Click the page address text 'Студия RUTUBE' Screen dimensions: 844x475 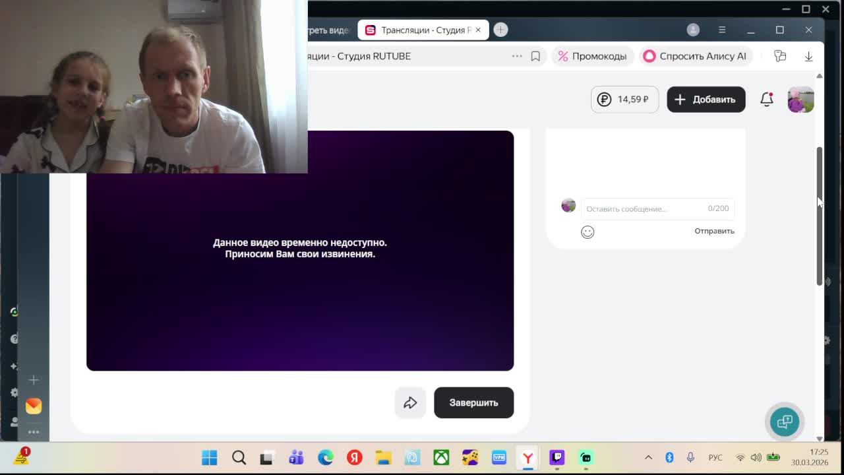tap(374, 56)
